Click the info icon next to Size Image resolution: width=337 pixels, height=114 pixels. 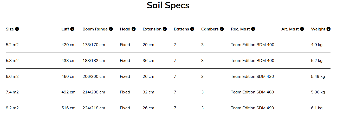click(x=17, y=29)
